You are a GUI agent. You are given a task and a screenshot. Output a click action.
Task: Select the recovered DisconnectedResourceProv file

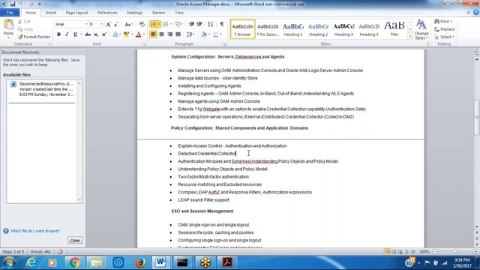pos(42,89)
